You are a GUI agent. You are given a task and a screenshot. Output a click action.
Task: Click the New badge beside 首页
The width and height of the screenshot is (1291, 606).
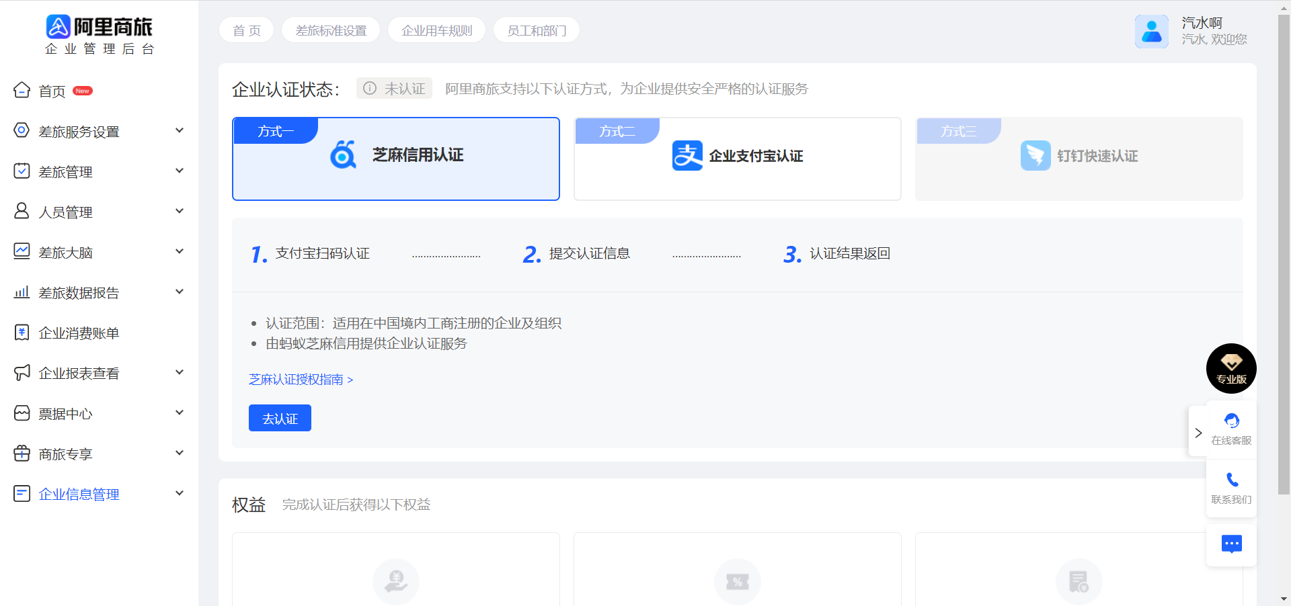coord(83,91)
